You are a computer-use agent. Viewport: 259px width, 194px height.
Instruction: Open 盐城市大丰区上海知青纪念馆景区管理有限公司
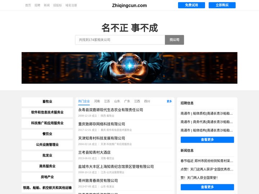pyautogui.click(x=116, y=167)
